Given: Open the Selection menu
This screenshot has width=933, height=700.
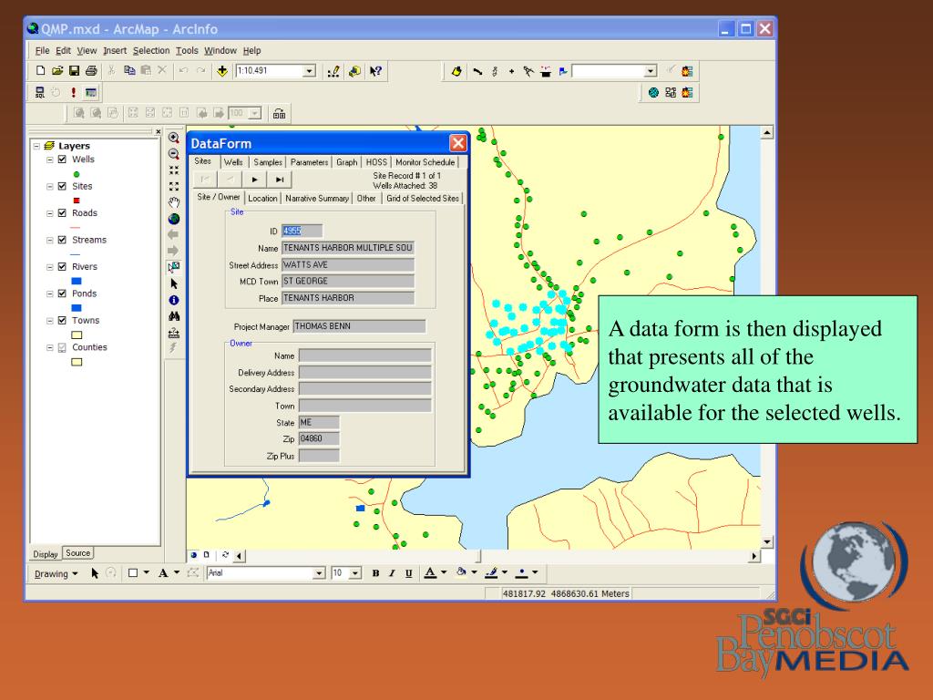Looking at the screenshot, I should [151, 51].
